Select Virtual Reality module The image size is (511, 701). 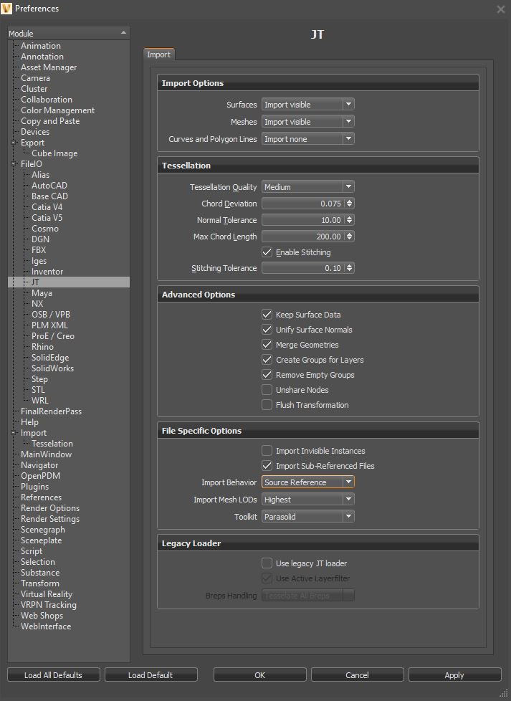point(47,594)
